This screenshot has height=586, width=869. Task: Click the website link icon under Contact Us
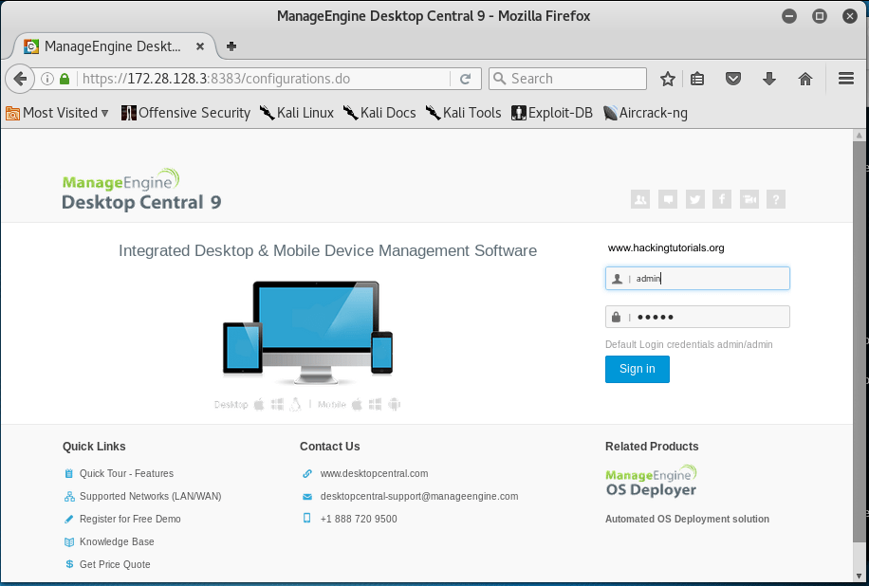pyautogui.click(x=307, y=473)
